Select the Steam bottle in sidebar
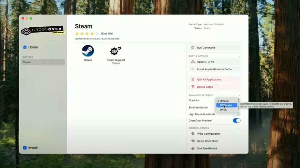 click(43, 62)
